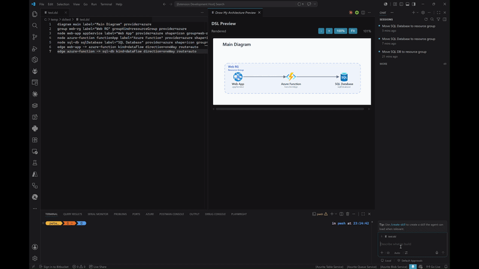The image size is (479, 269).
Task: Open the Extensions view
Action: click(35, 140)
